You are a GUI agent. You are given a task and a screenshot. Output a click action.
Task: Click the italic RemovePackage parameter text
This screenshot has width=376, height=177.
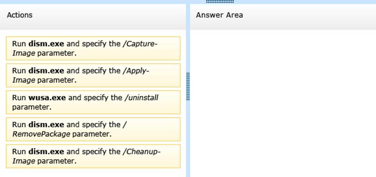coord(41,134)
